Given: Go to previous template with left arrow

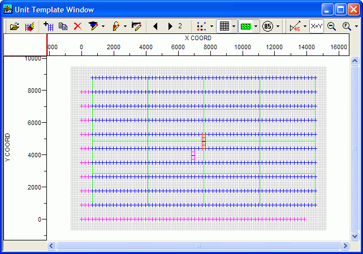Looking at the screenshot, I should [155, 27].
